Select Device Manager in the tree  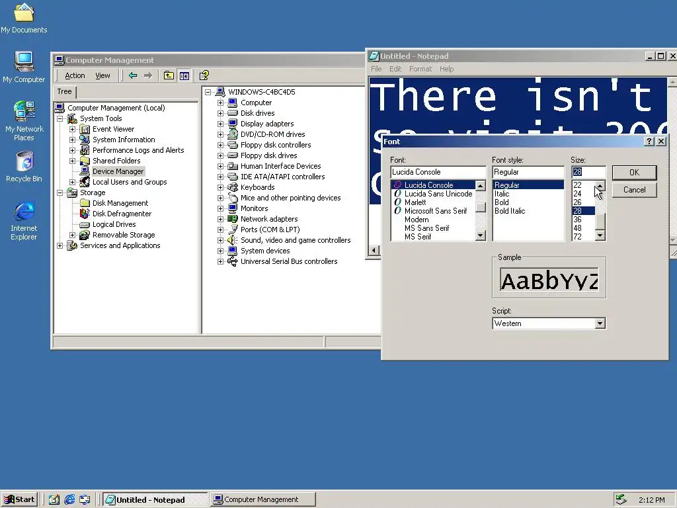click(x=118, y=171)
